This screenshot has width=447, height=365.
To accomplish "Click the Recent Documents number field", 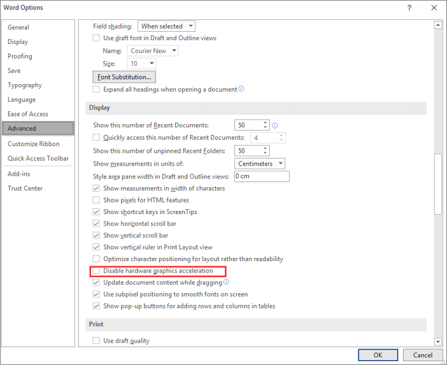I will (248, 125).
